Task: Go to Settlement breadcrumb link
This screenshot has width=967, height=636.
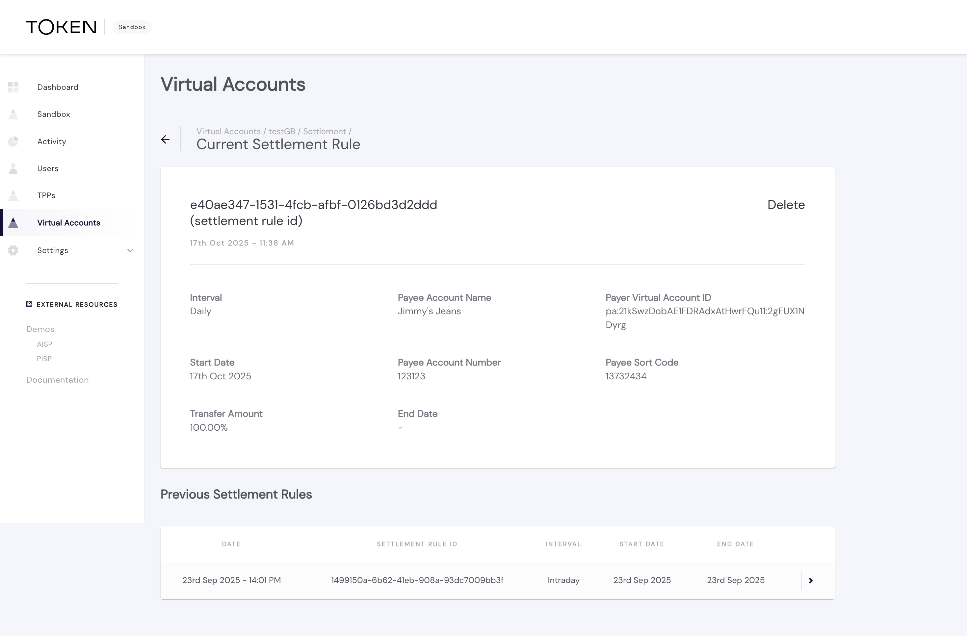Action: pos(324,132)
